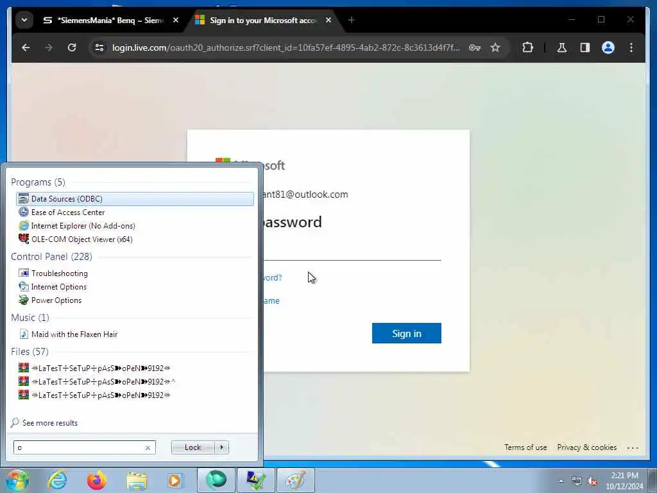This screenshot has width=657, height=493.
Task: Launch Ease of Access Center
Action: 135,212
